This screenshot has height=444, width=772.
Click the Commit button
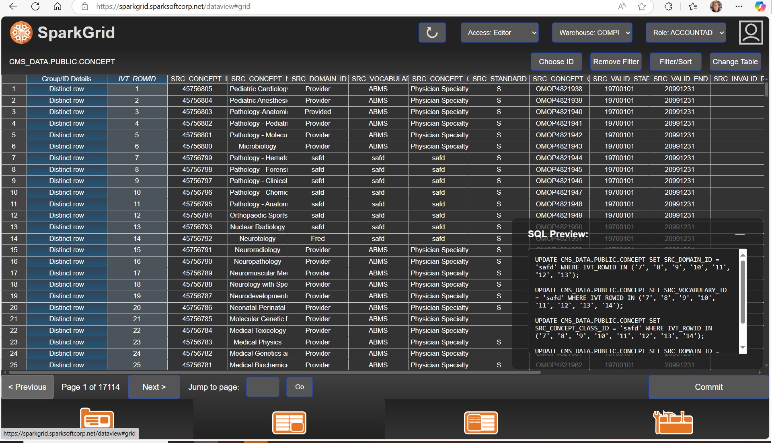pos(708,387)
